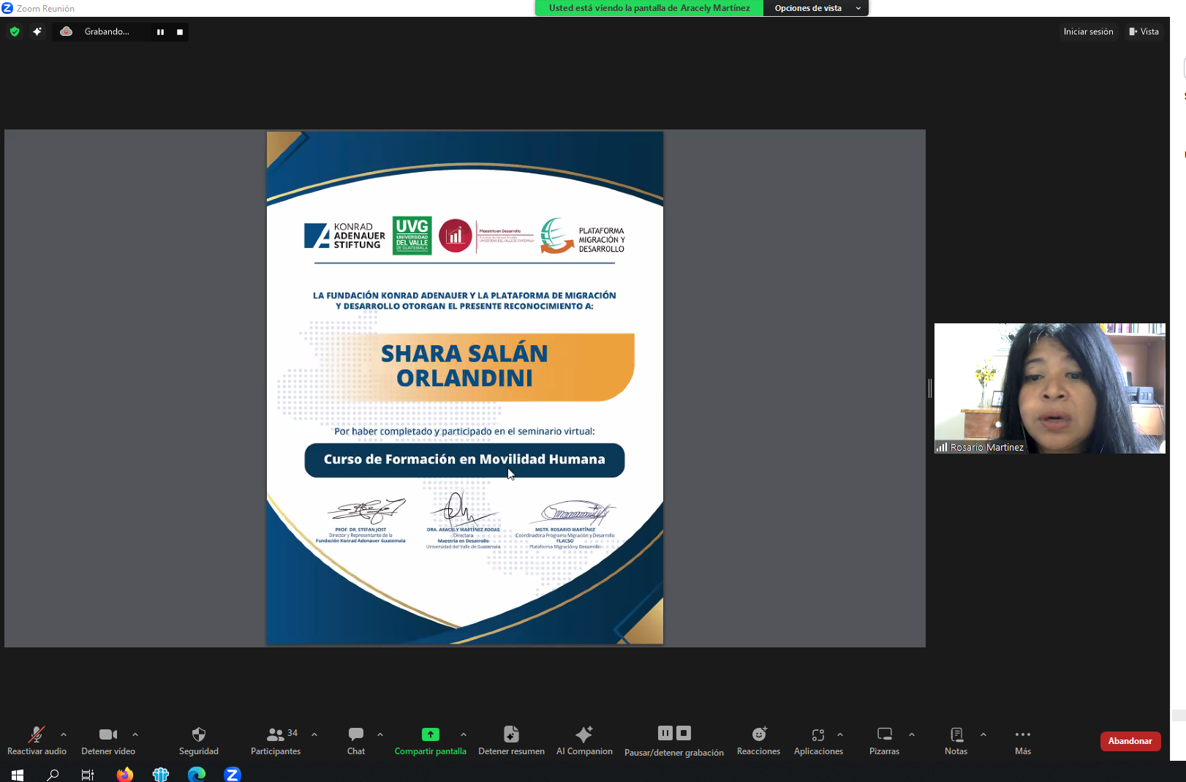Expand video options arrow beside Detener video
The image size is (1186, 782).
(135, 734)
